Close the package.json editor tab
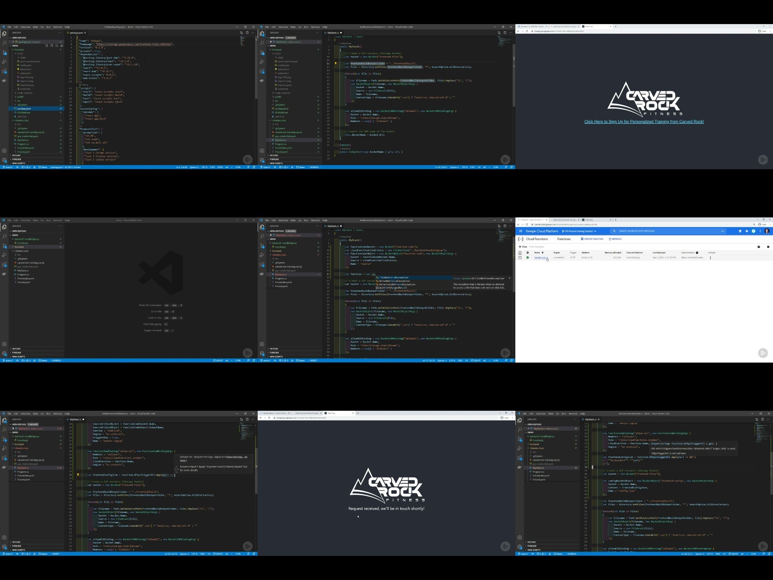This screenshot has width=773, height=580. point(85,33)
